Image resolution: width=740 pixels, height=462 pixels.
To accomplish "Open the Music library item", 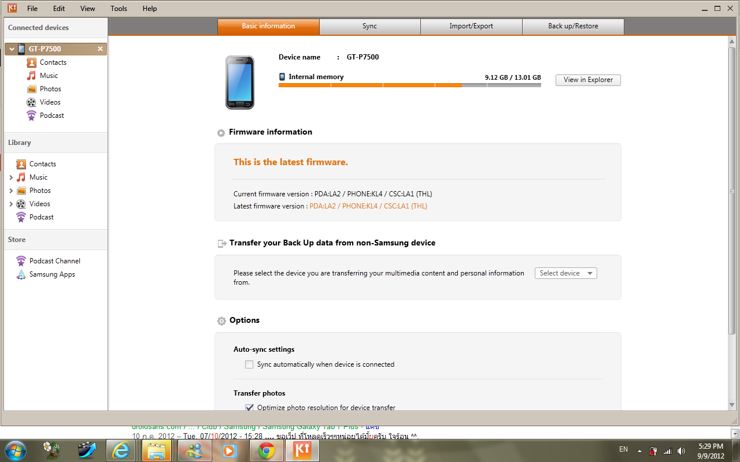I will 38,177.
